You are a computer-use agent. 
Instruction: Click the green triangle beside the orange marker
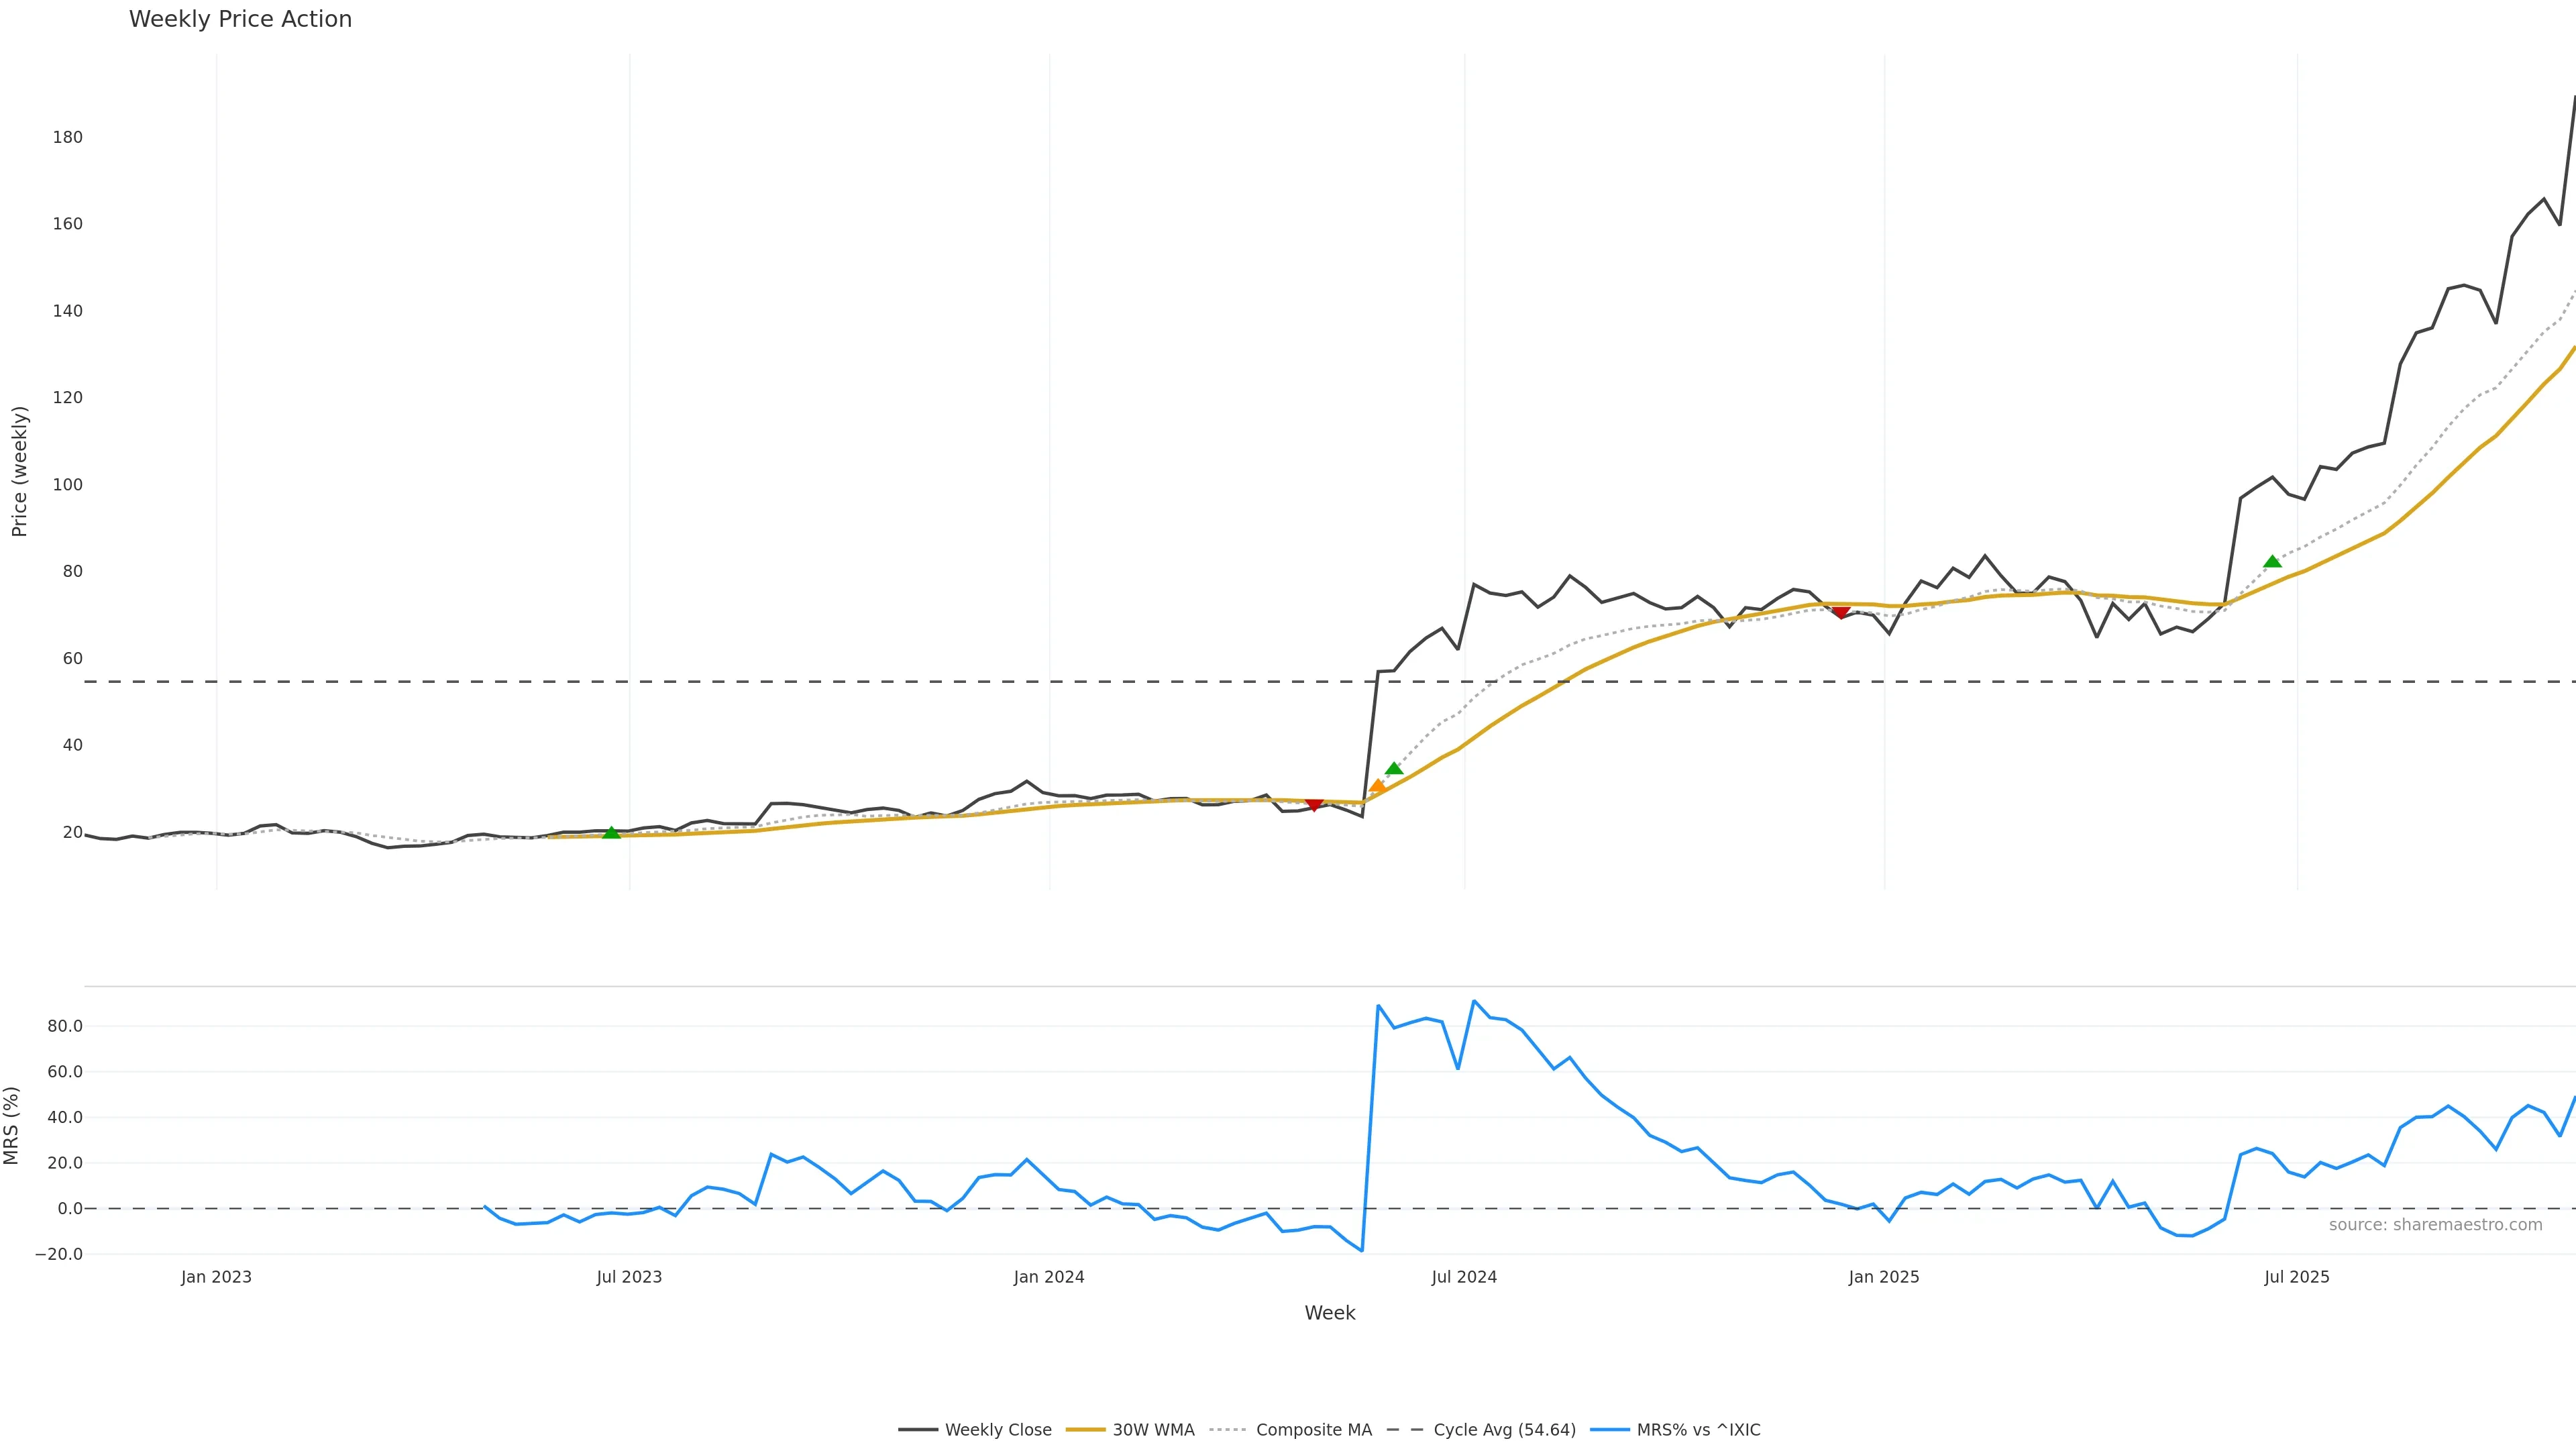coord(1394,768)
